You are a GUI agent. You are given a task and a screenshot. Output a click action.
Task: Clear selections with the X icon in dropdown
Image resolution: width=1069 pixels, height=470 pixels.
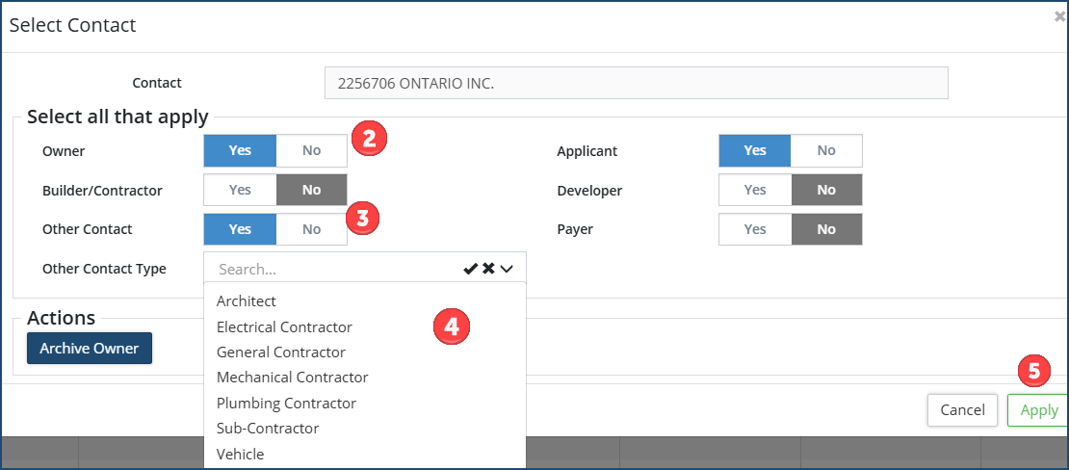488,269
